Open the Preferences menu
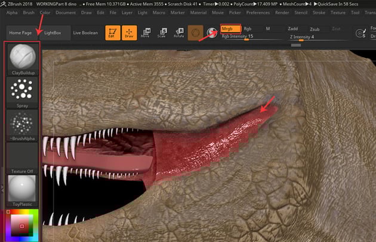The height and width of the screenshot is (242, 376). pos(258,12)
